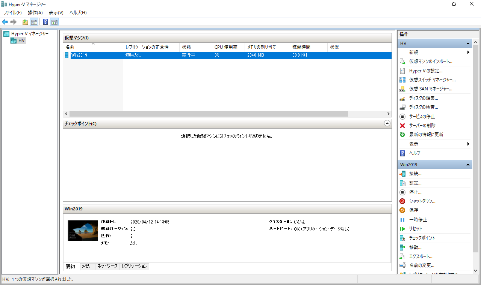Open the ヘルプ(H) menu
The height and width of the screenshot is (285, 481).
[x=78, y=13]
